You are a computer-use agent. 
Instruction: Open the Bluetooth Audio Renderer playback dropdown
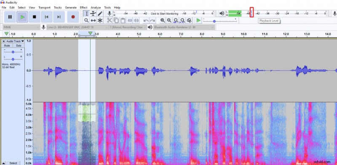[x=184, y=27]
